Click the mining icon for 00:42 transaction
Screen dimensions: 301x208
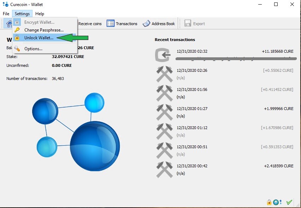tap(165, 169)
